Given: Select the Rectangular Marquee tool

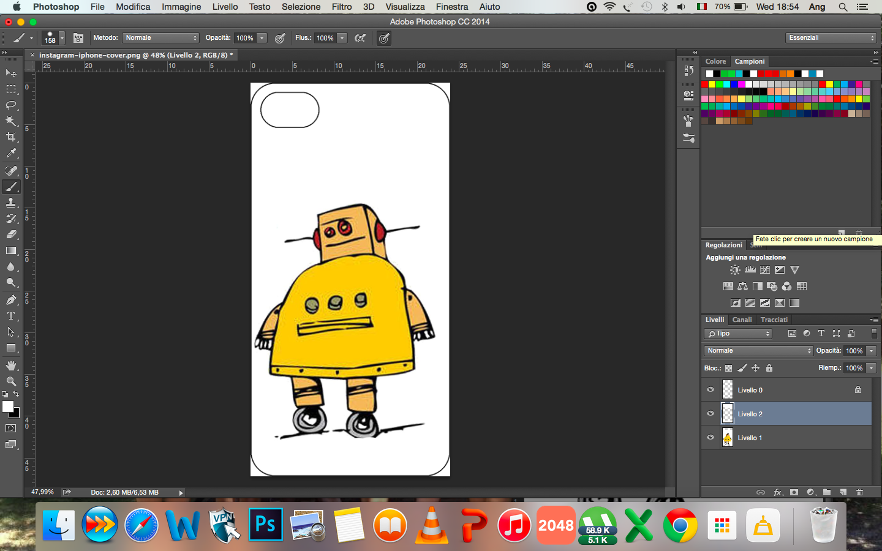Looking at the screenshot, I should pos(11,89).
